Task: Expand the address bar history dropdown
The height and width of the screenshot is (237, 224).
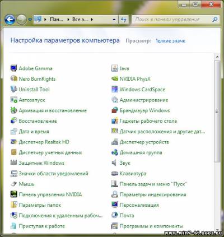Action: 114,20
